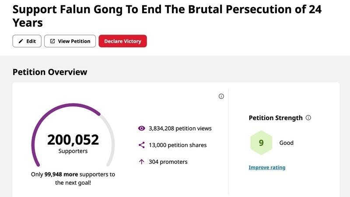Follow the Improve rating link
Image resolution: width=350 pixels, height=197 pixels.
(x=267, y=167)
